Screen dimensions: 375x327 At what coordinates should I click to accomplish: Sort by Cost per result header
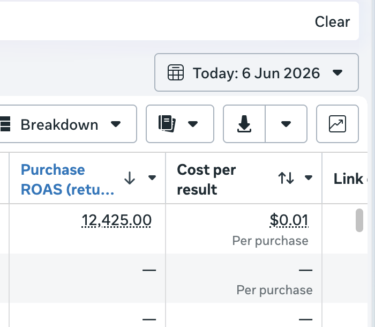click(x=206, y=179)
